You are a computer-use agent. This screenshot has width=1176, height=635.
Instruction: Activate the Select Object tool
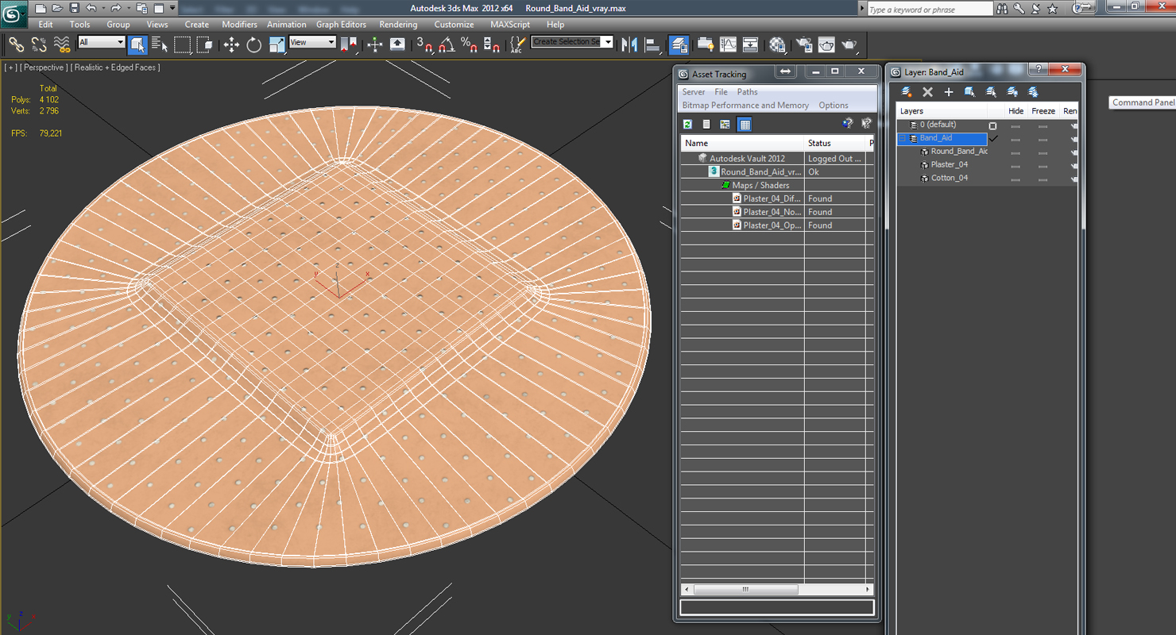click(137, 44)
